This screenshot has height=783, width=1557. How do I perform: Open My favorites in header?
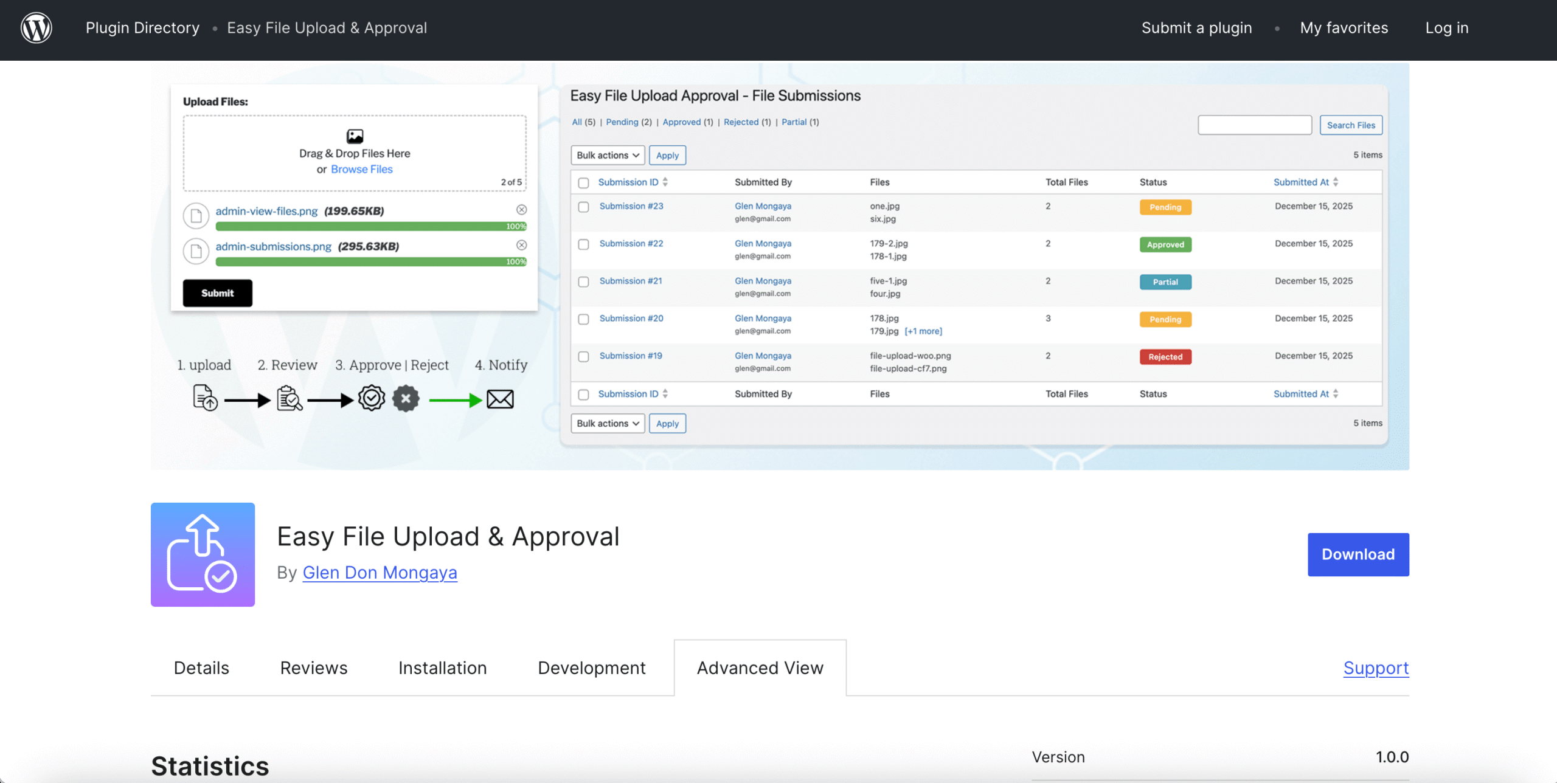pos(1344,28)
